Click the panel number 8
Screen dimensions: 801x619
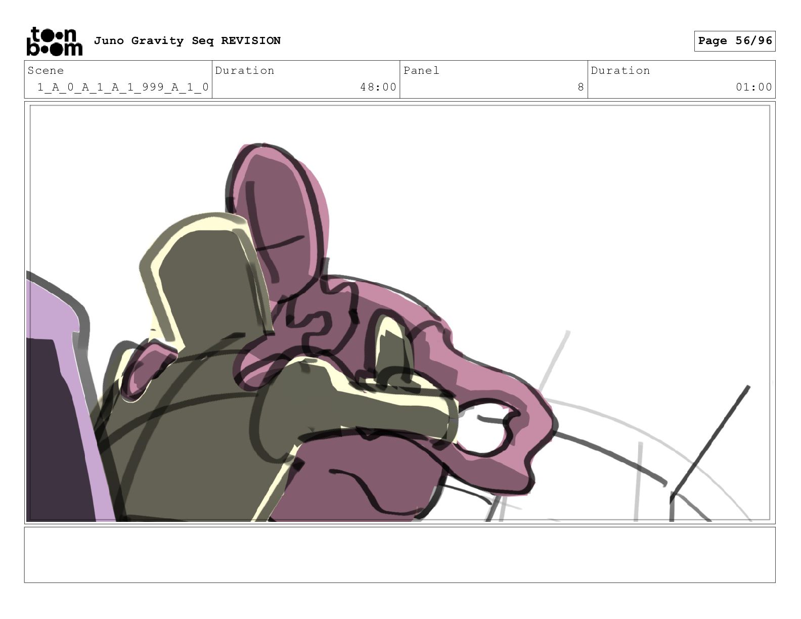[x=581, y=87]
